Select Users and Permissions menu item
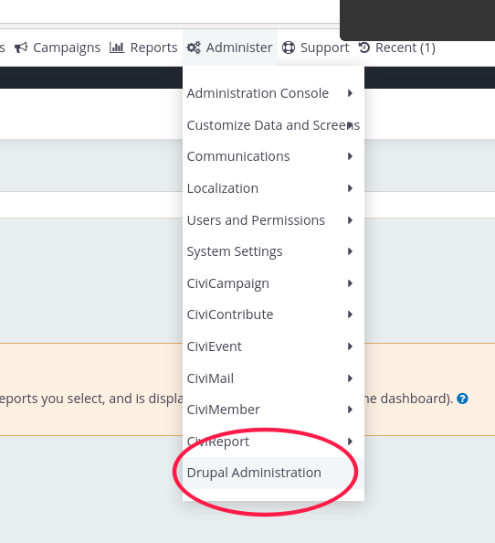This screenshot has width=495, height=543. pos(273,220)
